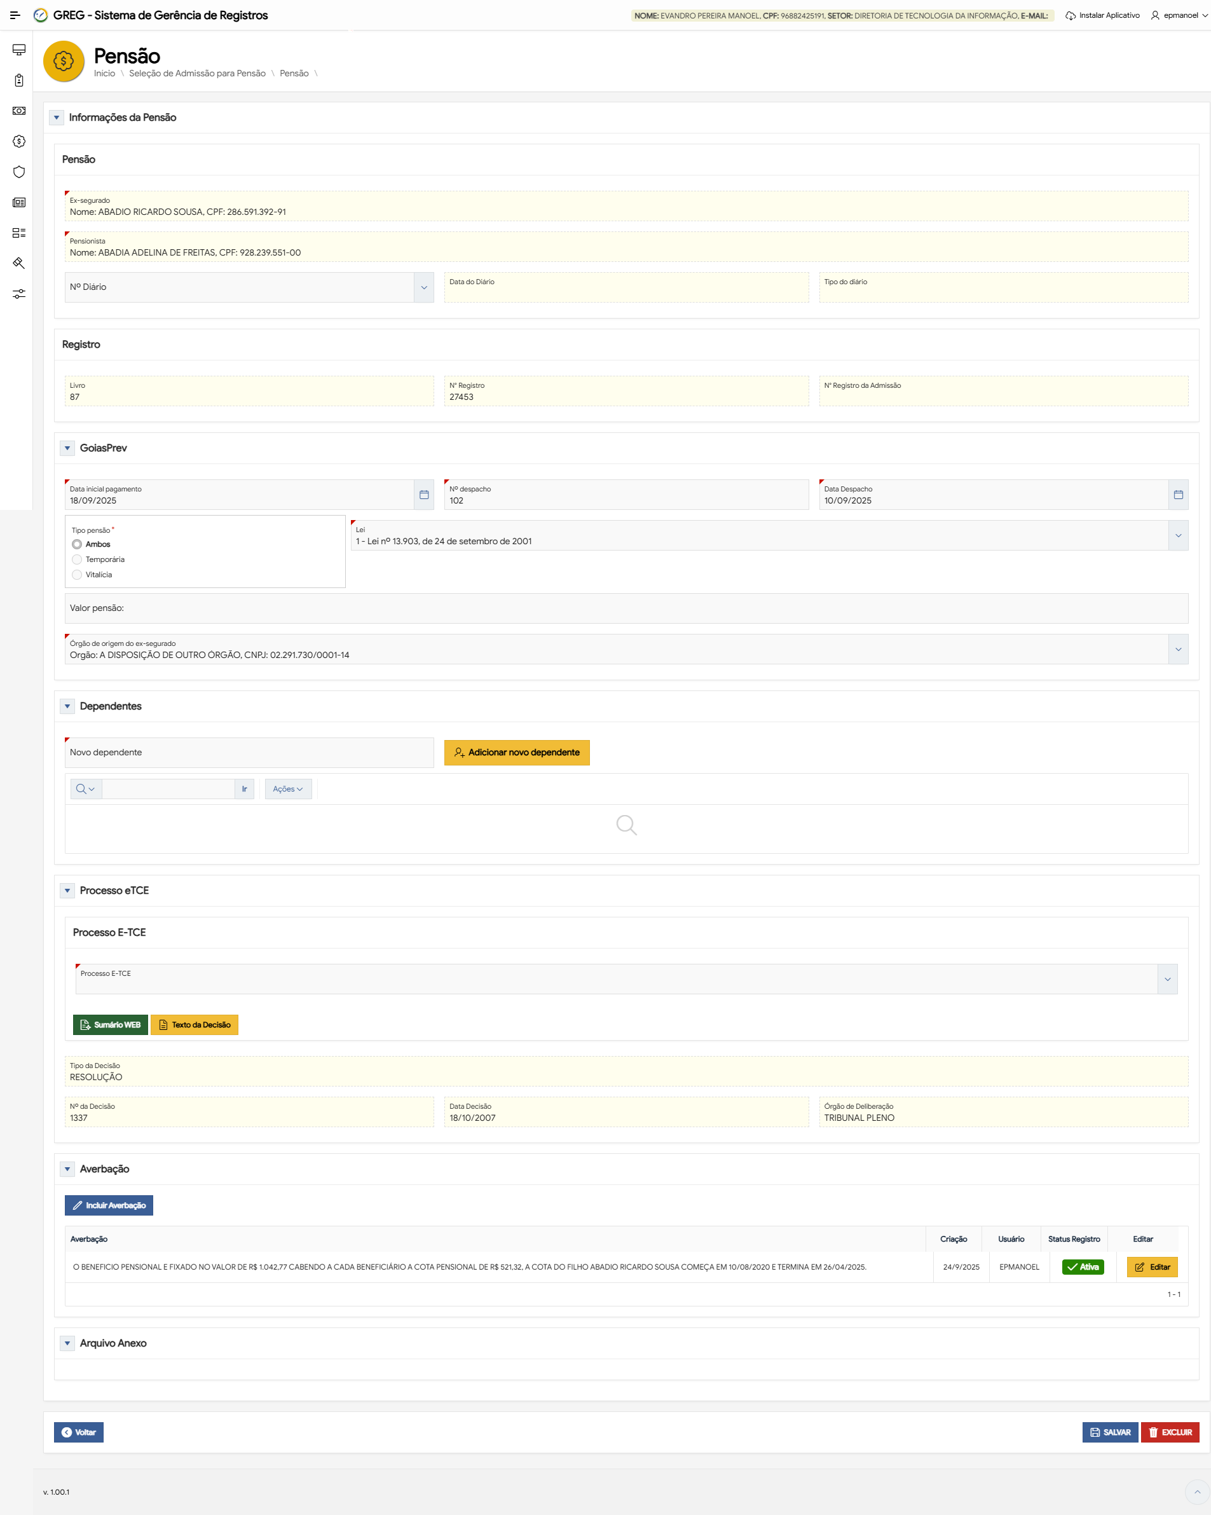Viewport: 1211px width, 1515px height.
Task: Click the SALVAR button
Action: [x=1110, y=1432]
